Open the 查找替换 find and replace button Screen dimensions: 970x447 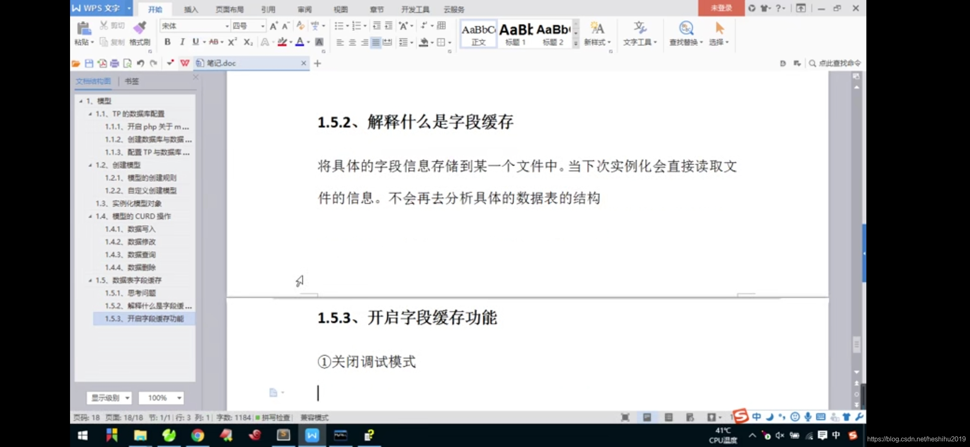pyautogui.click(x=686, y=34)
